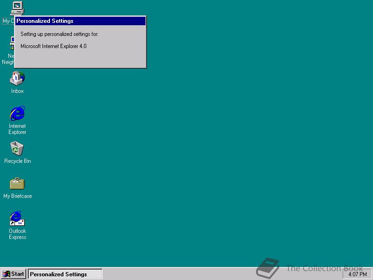373x280 pixels.
Task: Select the partly hidden Network Neighborhood label
Action: tap(8, 59)
